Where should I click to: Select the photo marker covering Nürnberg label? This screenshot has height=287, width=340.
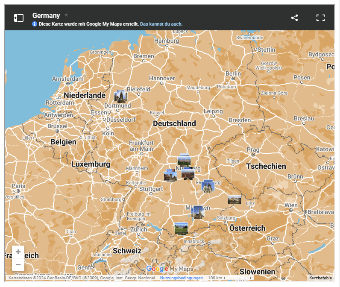coord(188,173)
